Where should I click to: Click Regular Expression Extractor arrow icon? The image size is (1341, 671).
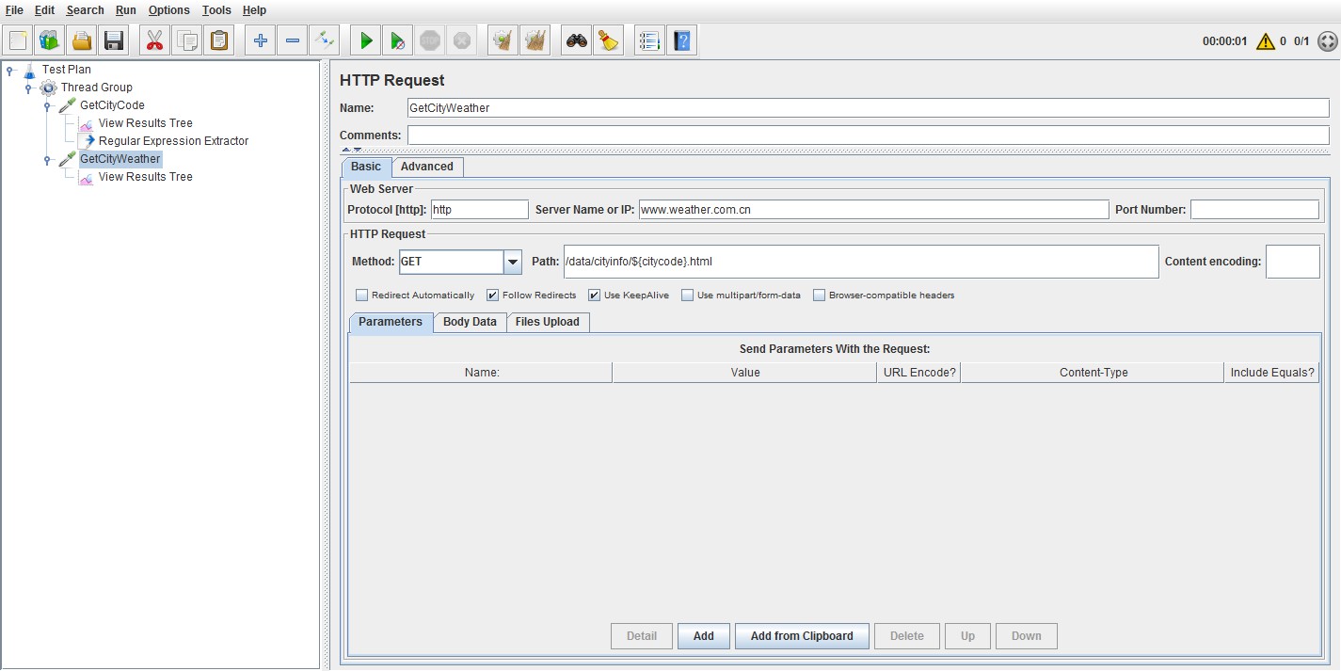point(87,140)
